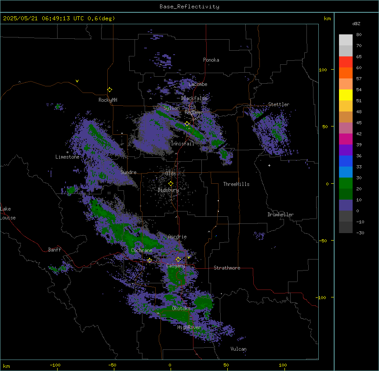
Task: Click the white plus marker west of Drumheller region
Action: [269, 165]
